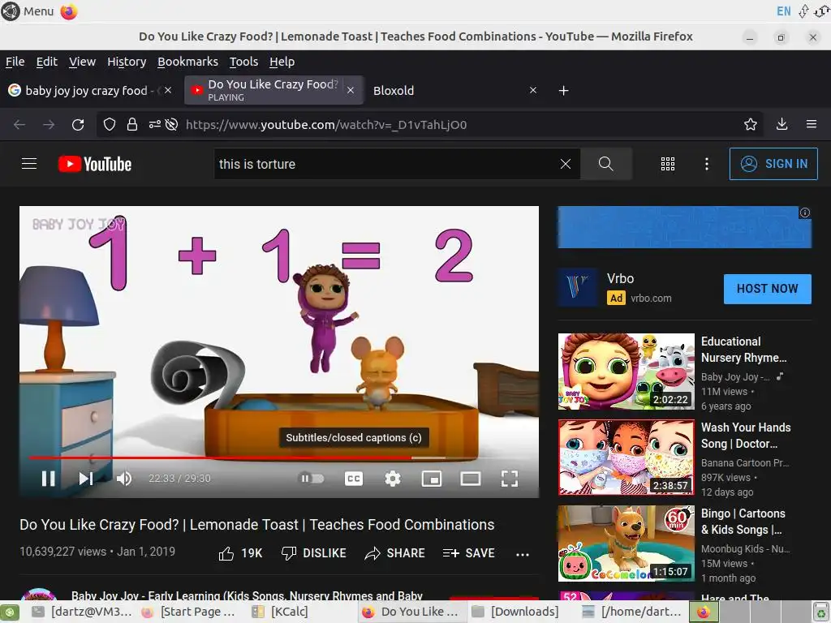This screenshot has width=831, height=623.
Task: Open tracking protection shield icon
Action: click(110, 124)
